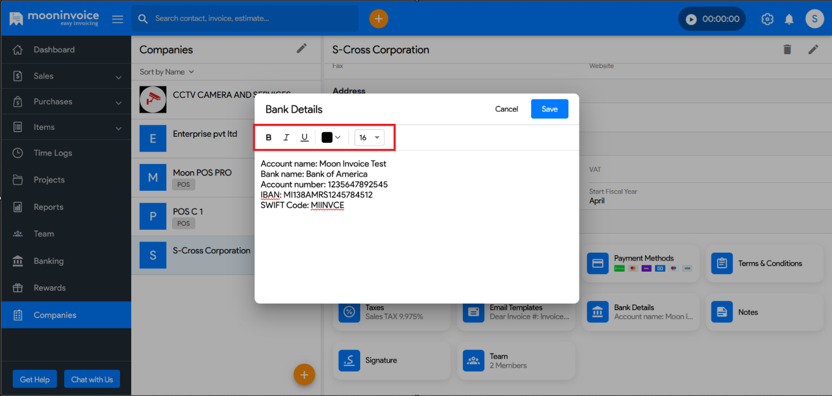Edit Companies list with pencil icon

point(302,49)
